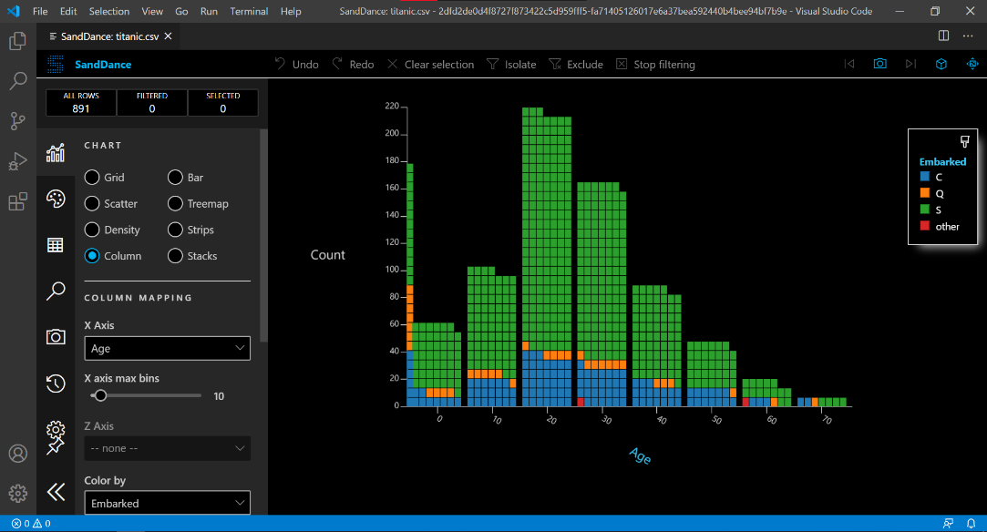Viewport: 987px width, 532px height.
Task: Open the Edit menu
Action: (68, 11)
